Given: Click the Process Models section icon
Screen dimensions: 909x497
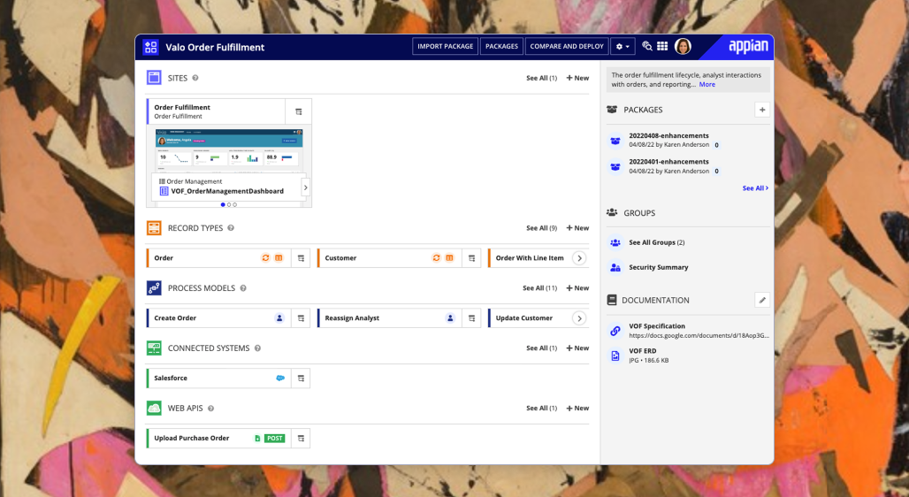Looking at the screenshot, I should click(154, 288).
